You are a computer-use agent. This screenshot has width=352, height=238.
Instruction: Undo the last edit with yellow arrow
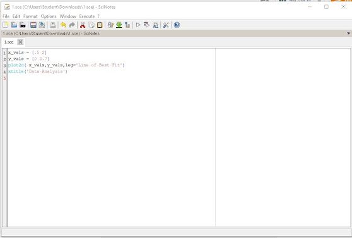tap(63, 25)
